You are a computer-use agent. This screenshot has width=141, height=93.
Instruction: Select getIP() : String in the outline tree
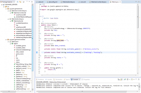pos(20,70)
